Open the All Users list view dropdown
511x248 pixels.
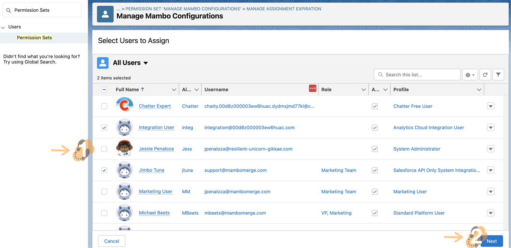pos(146,63)
